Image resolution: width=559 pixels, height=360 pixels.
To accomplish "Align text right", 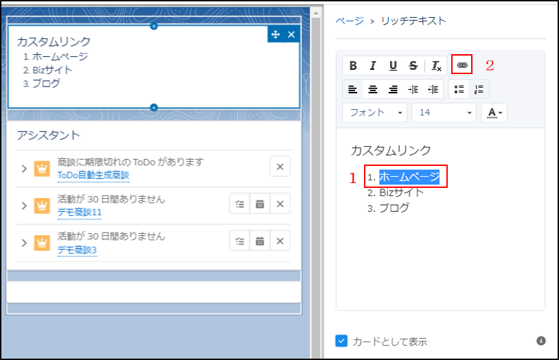I will point(393,89).
